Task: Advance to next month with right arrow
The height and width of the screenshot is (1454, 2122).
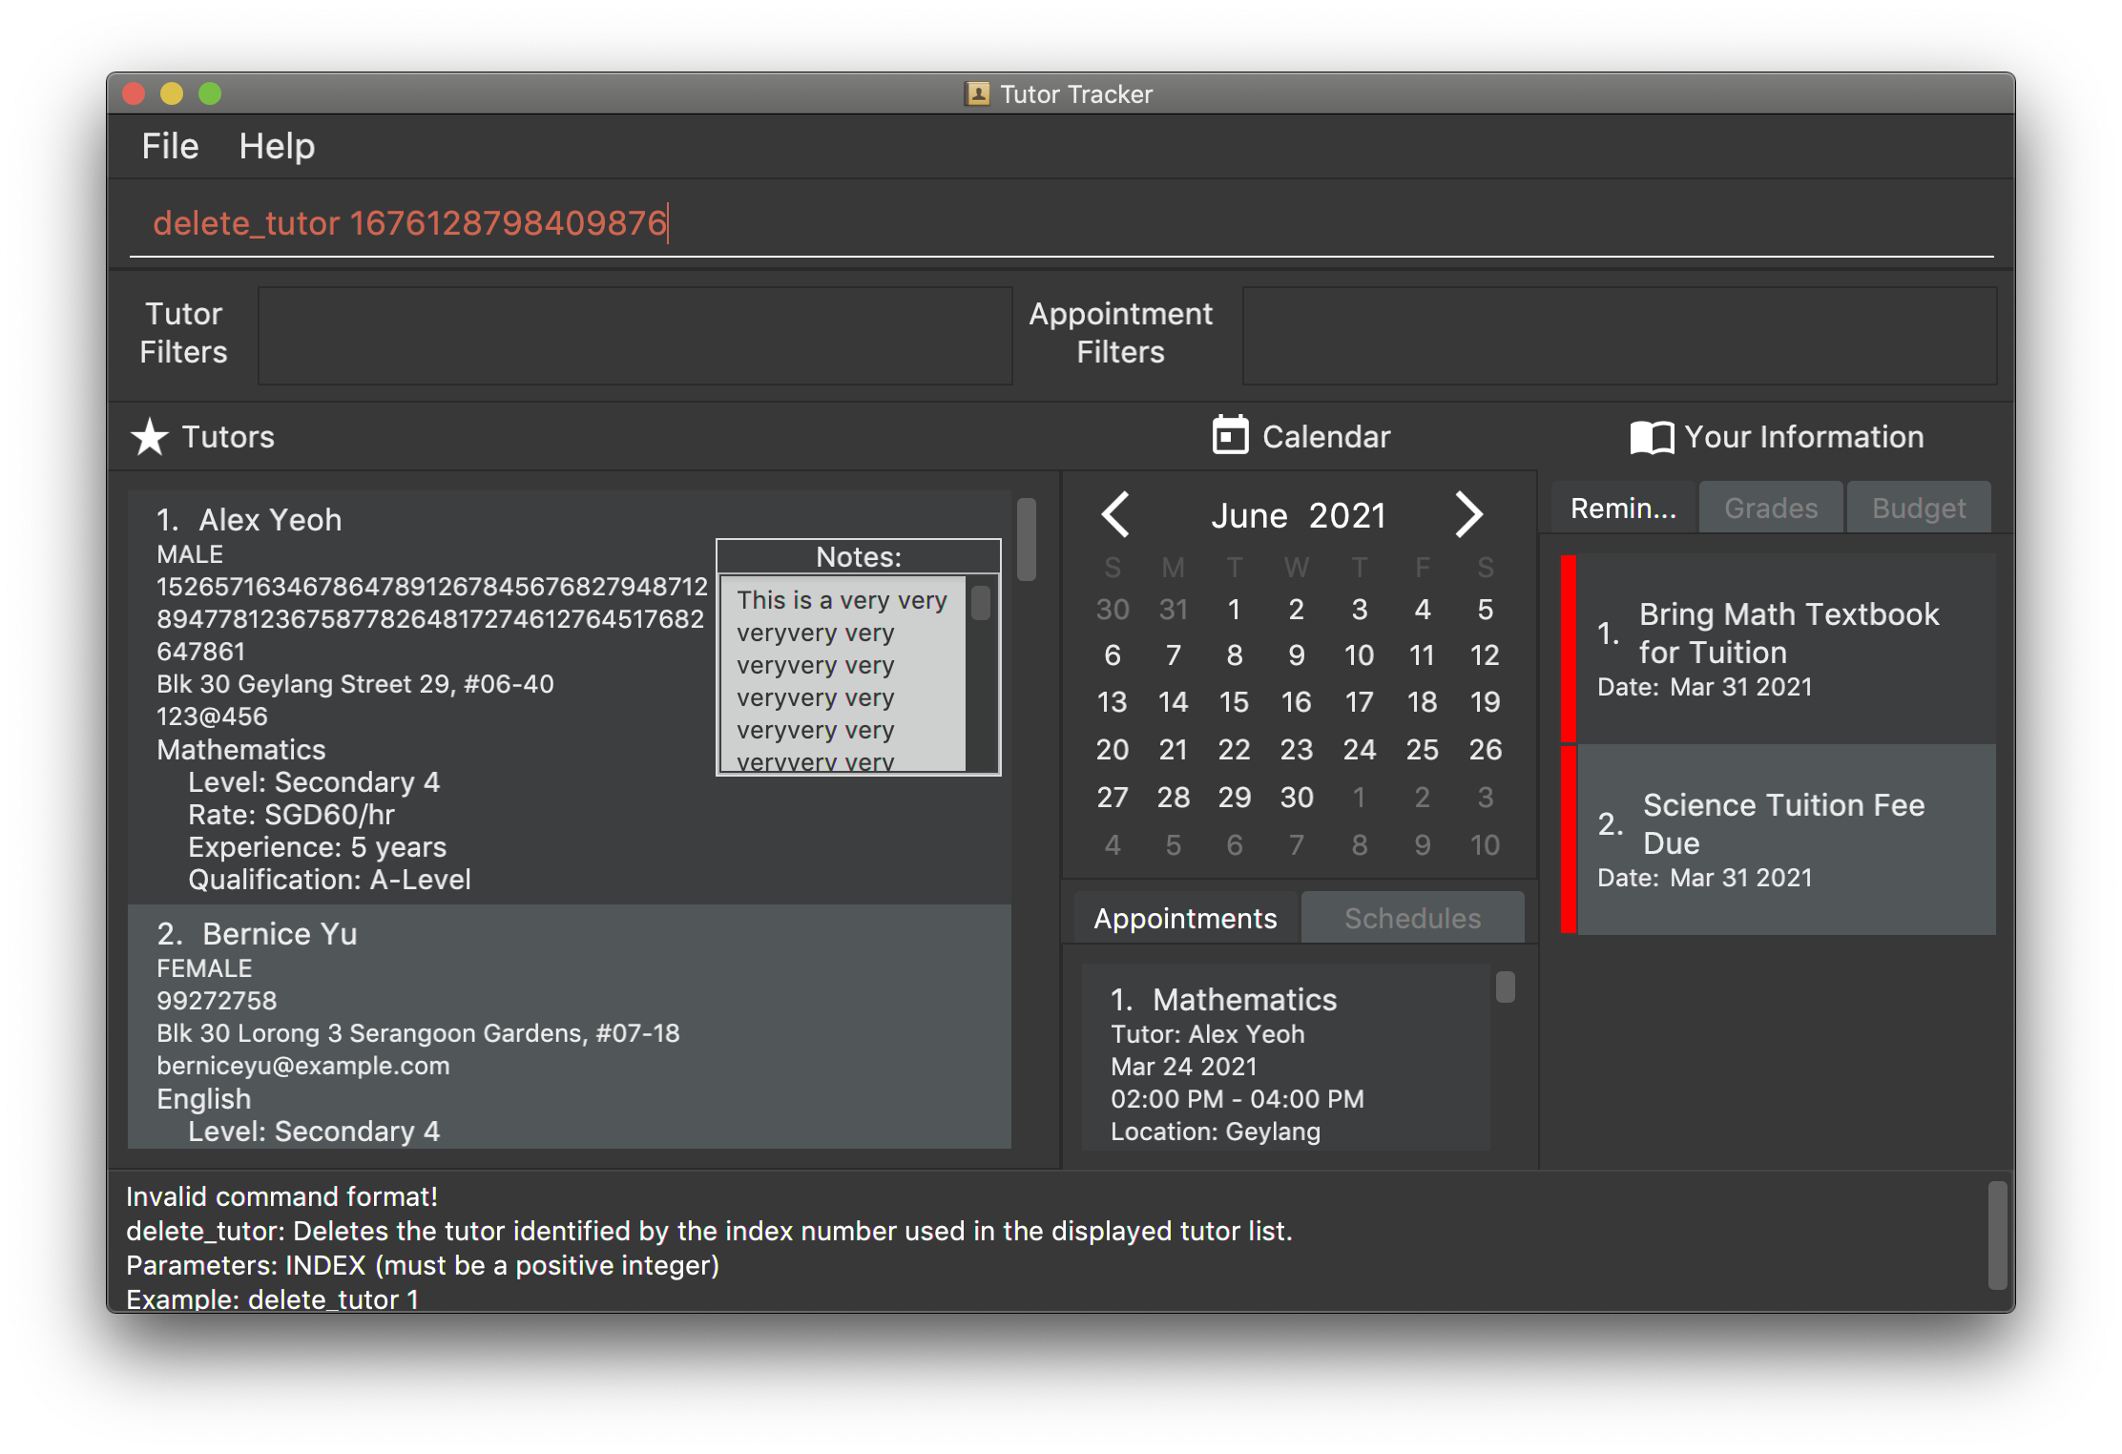Action: (x=1468, y=515)
